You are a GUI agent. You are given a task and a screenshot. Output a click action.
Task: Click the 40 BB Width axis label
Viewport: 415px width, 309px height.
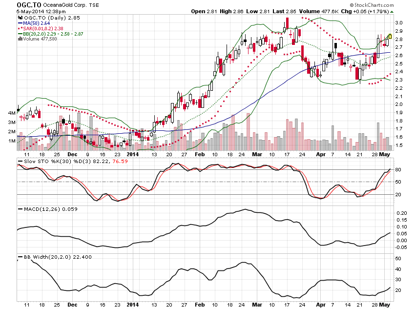click(398, 269)
